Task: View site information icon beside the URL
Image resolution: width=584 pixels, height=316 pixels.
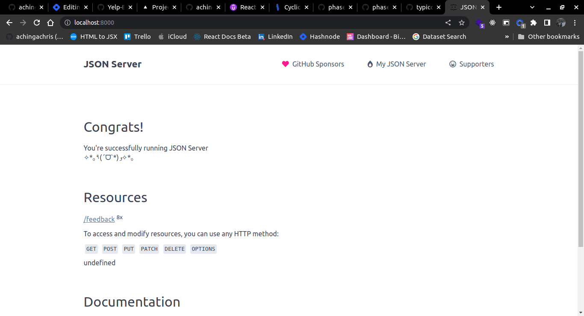Action: pos(67,23)
